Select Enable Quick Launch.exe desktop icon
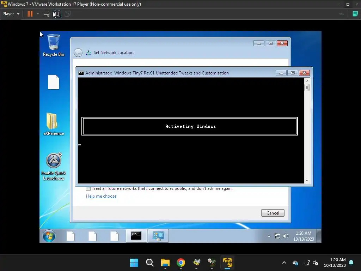Image resolution: width=361 pixels, height=271 pixels. (54, 167)
